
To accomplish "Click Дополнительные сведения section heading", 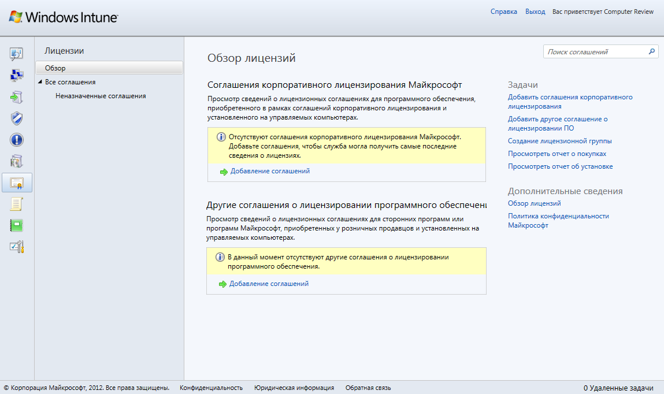I will (x=565, y=191).
